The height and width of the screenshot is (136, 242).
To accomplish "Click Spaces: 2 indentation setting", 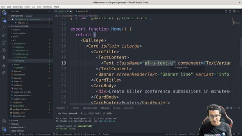I will (183, 134).
